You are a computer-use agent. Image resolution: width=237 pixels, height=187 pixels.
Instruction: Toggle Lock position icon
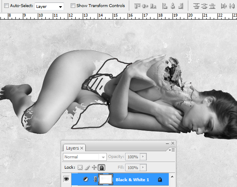[x=94, y=167]
